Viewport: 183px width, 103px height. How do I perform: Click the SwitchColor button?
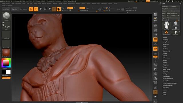coord(6,76)
